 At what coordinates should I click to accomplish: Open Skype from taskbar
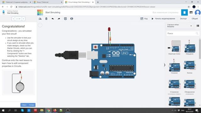22,110
